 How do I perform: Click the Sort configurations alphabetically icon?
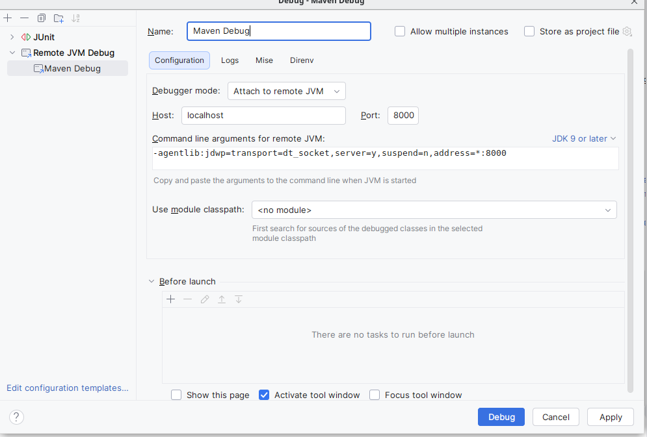pyautogui.click(x=76, y=18)
